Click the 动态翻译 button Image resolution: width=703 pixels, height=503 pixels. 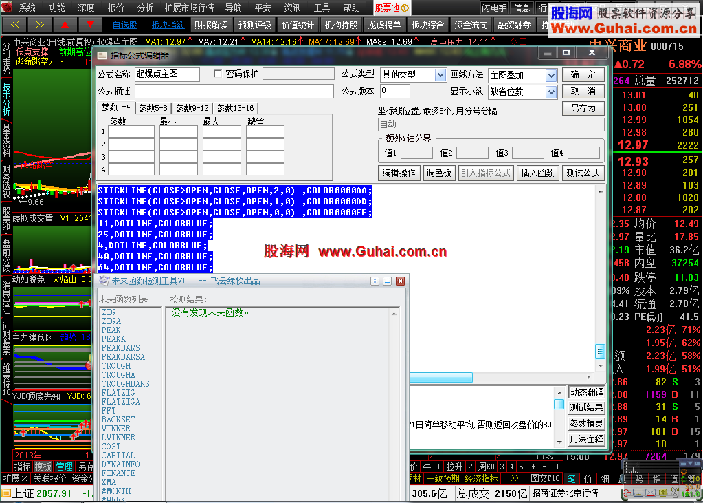(586, 392)
